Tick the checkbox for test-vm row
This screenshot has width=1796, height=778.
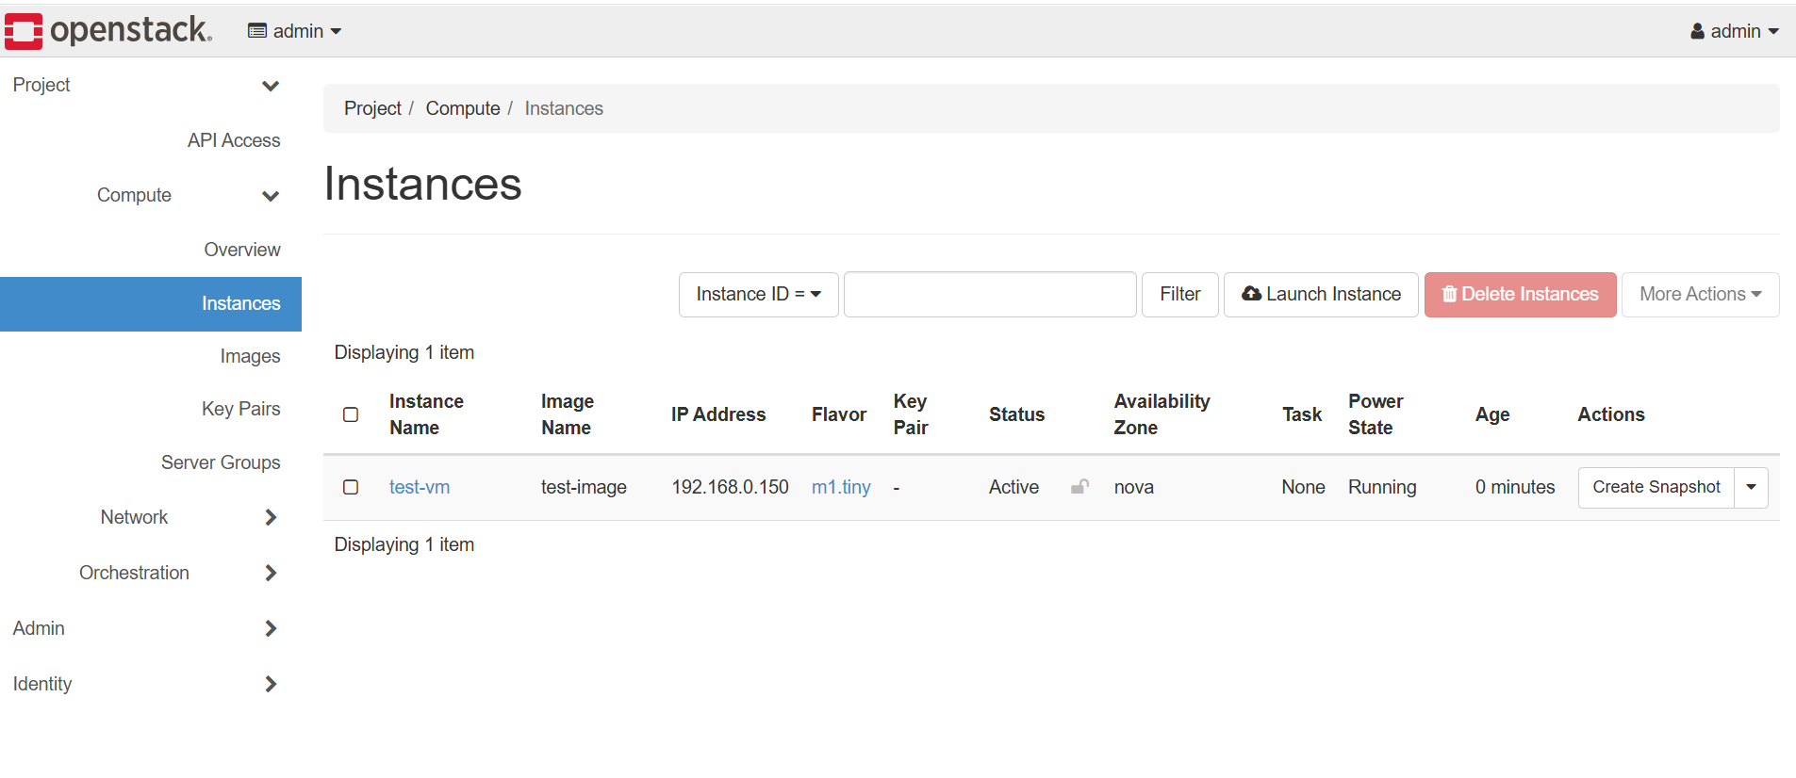coord(351,487)
